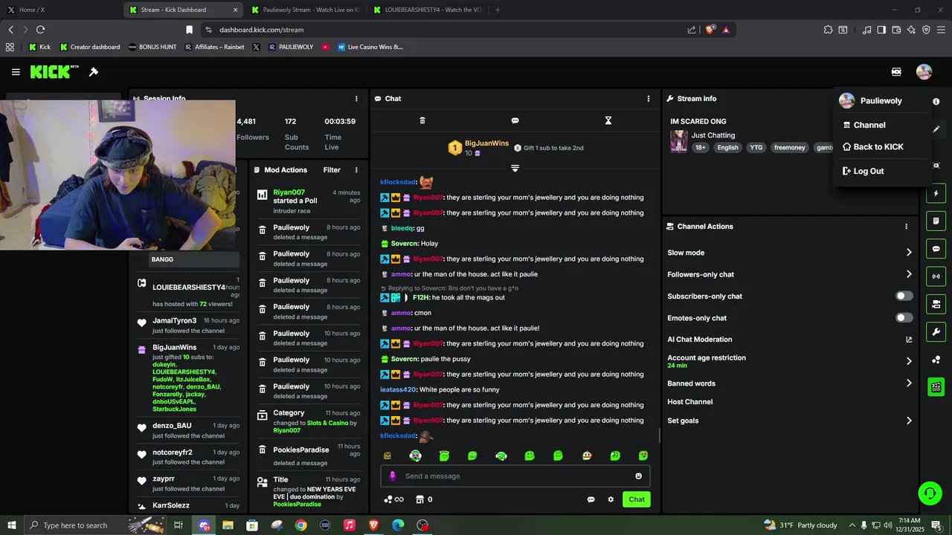
Task: Open Mod Actions three-dot options menu
Action: [x=356, y=170]
